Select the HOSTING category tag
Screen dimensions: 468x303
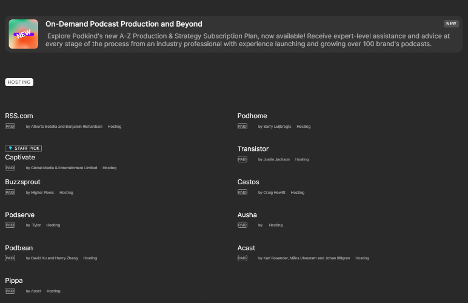(19, 82)
